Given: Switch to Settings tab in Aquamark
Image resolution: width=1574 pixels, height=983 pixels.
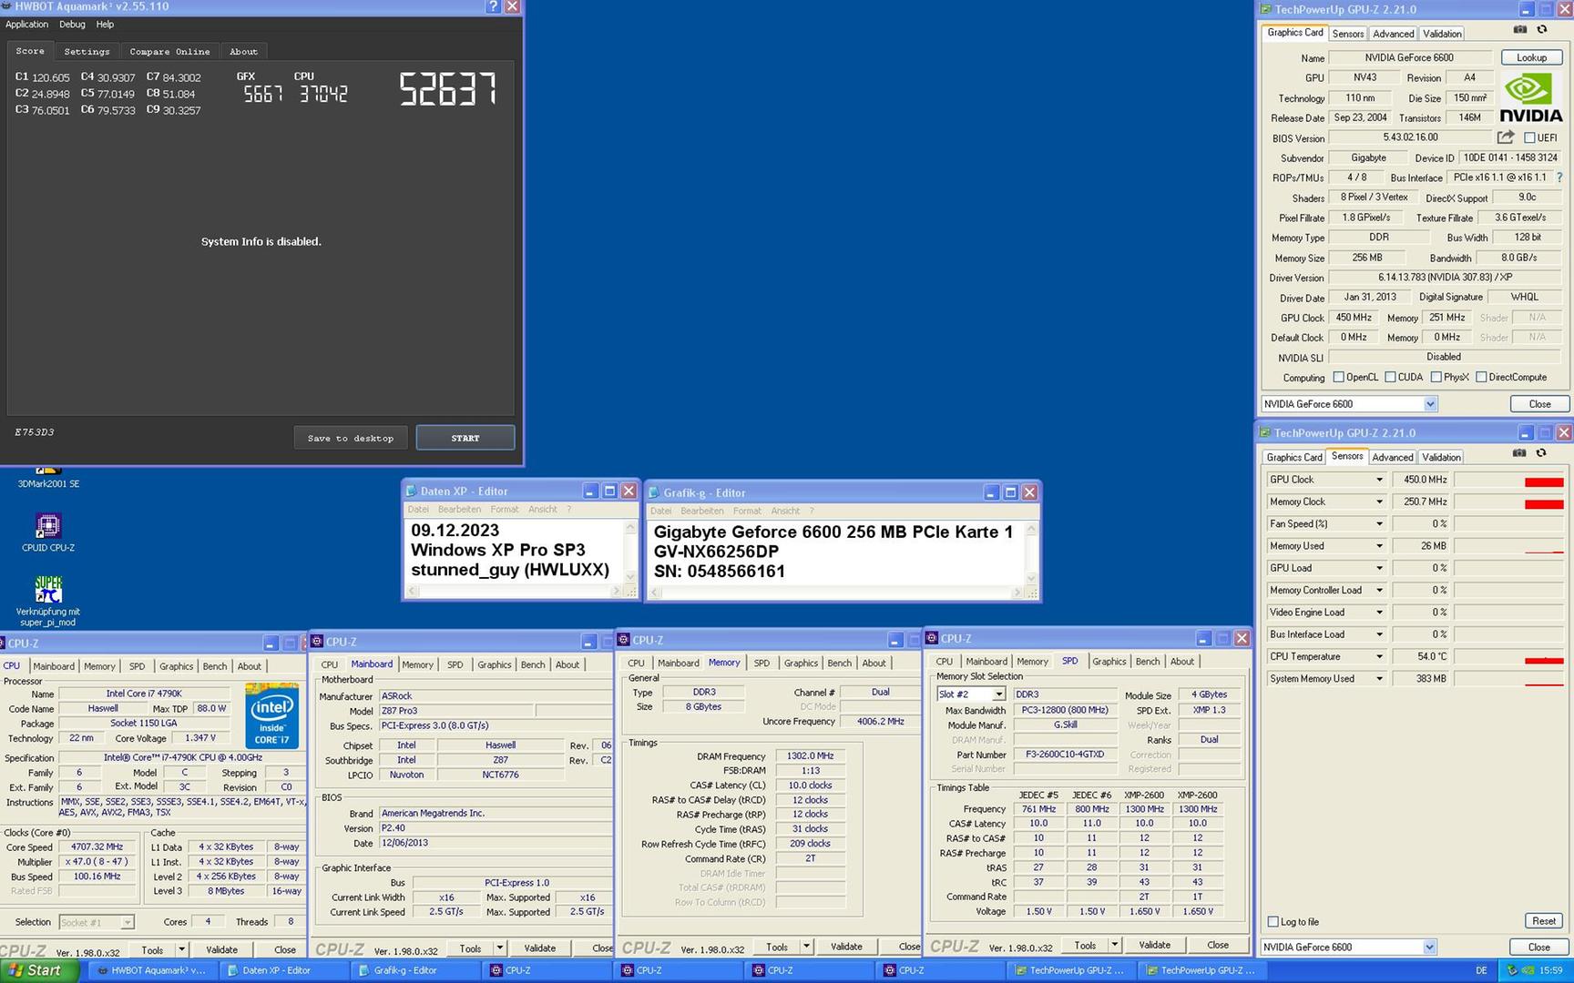Looking at the screenshot, I should [x=87, y=52].
